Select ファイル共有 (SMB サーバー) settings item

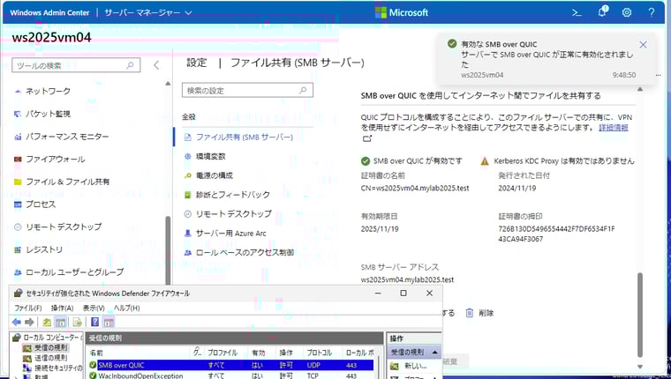pos(238,137)
